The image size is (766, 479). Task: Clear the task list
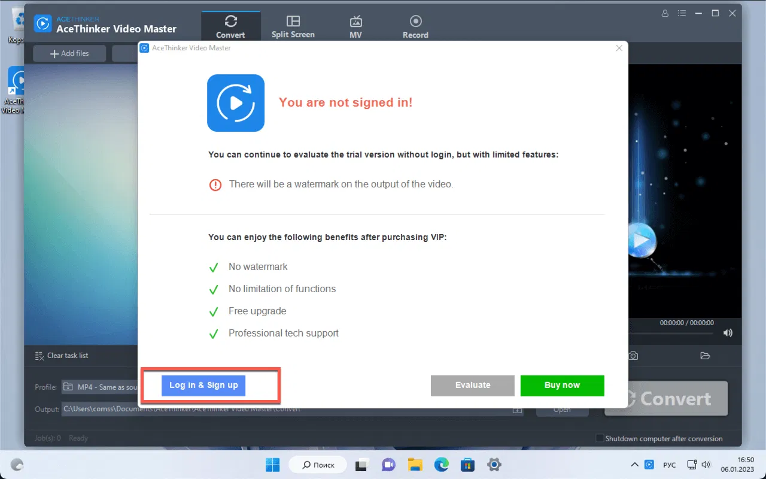62,356
